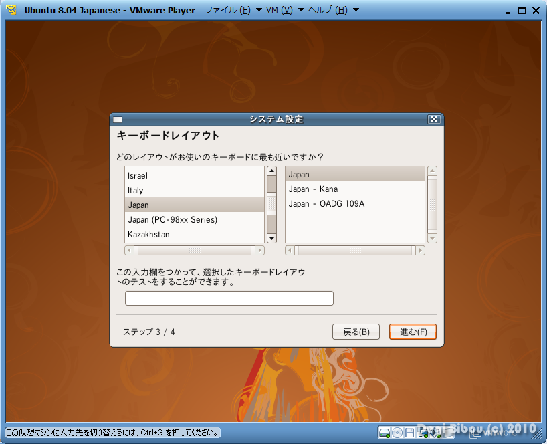Click left arrow of country list horizontal scrollbar
The height and width of the screenshot is (444, 547).
[129, 250]
